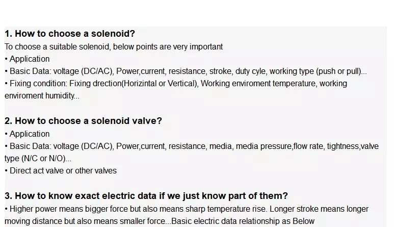Click the line "enviroment humidity..."
Screen dimensions: 394x227
[x=42, y=95]
